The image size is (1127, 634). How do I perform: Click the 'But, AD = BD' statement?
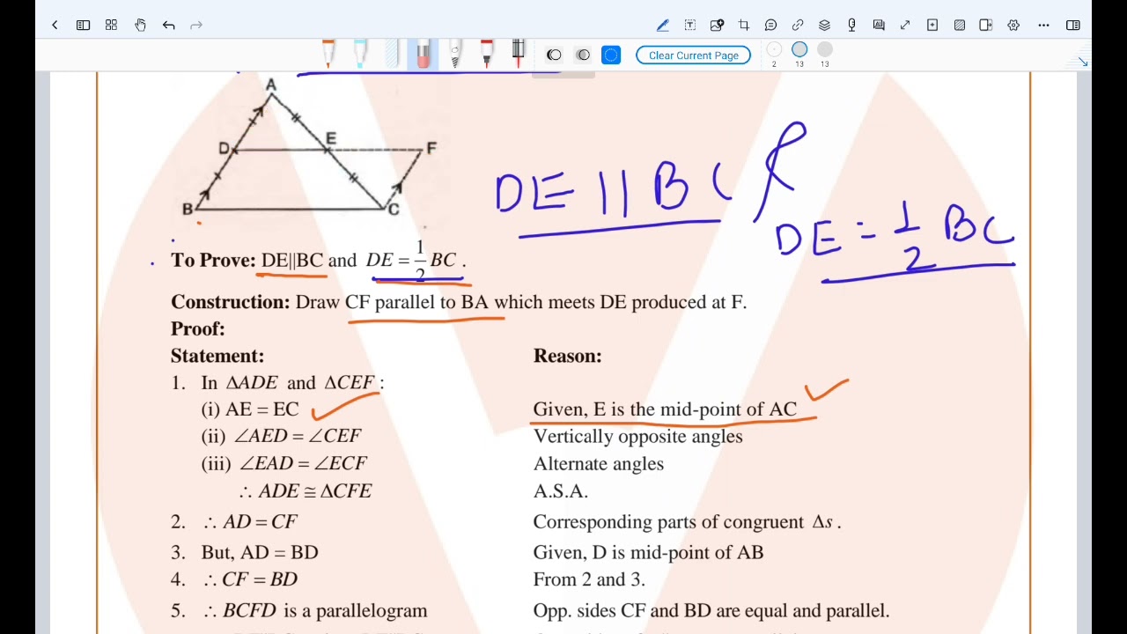point(261,553)
